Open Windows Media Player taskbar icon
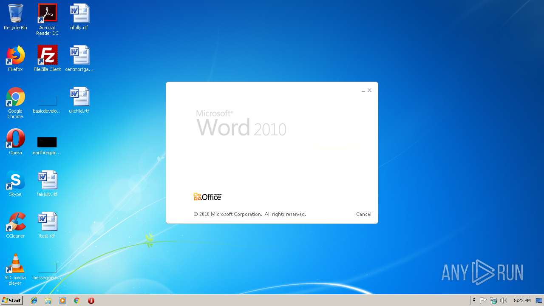The height and width of the screenshot is (306, 544). pos(62,300)
